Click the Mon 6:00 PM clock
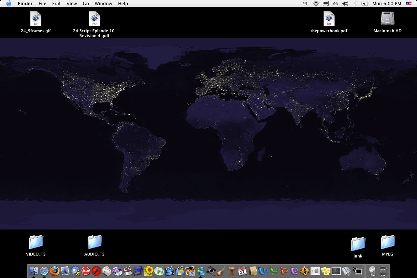Viewport: 417px width, 278px height. click(x=387, y=4)
